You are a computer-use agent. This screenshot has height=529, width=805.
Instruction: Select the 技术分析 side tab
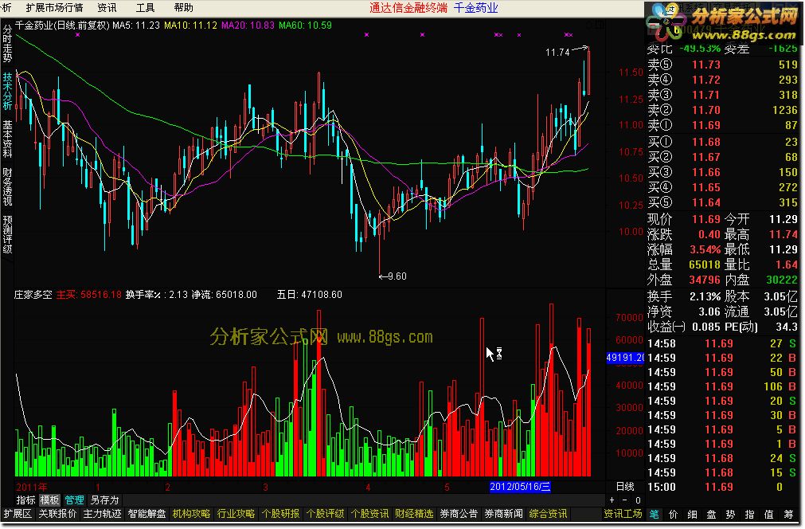coord(7,92)
